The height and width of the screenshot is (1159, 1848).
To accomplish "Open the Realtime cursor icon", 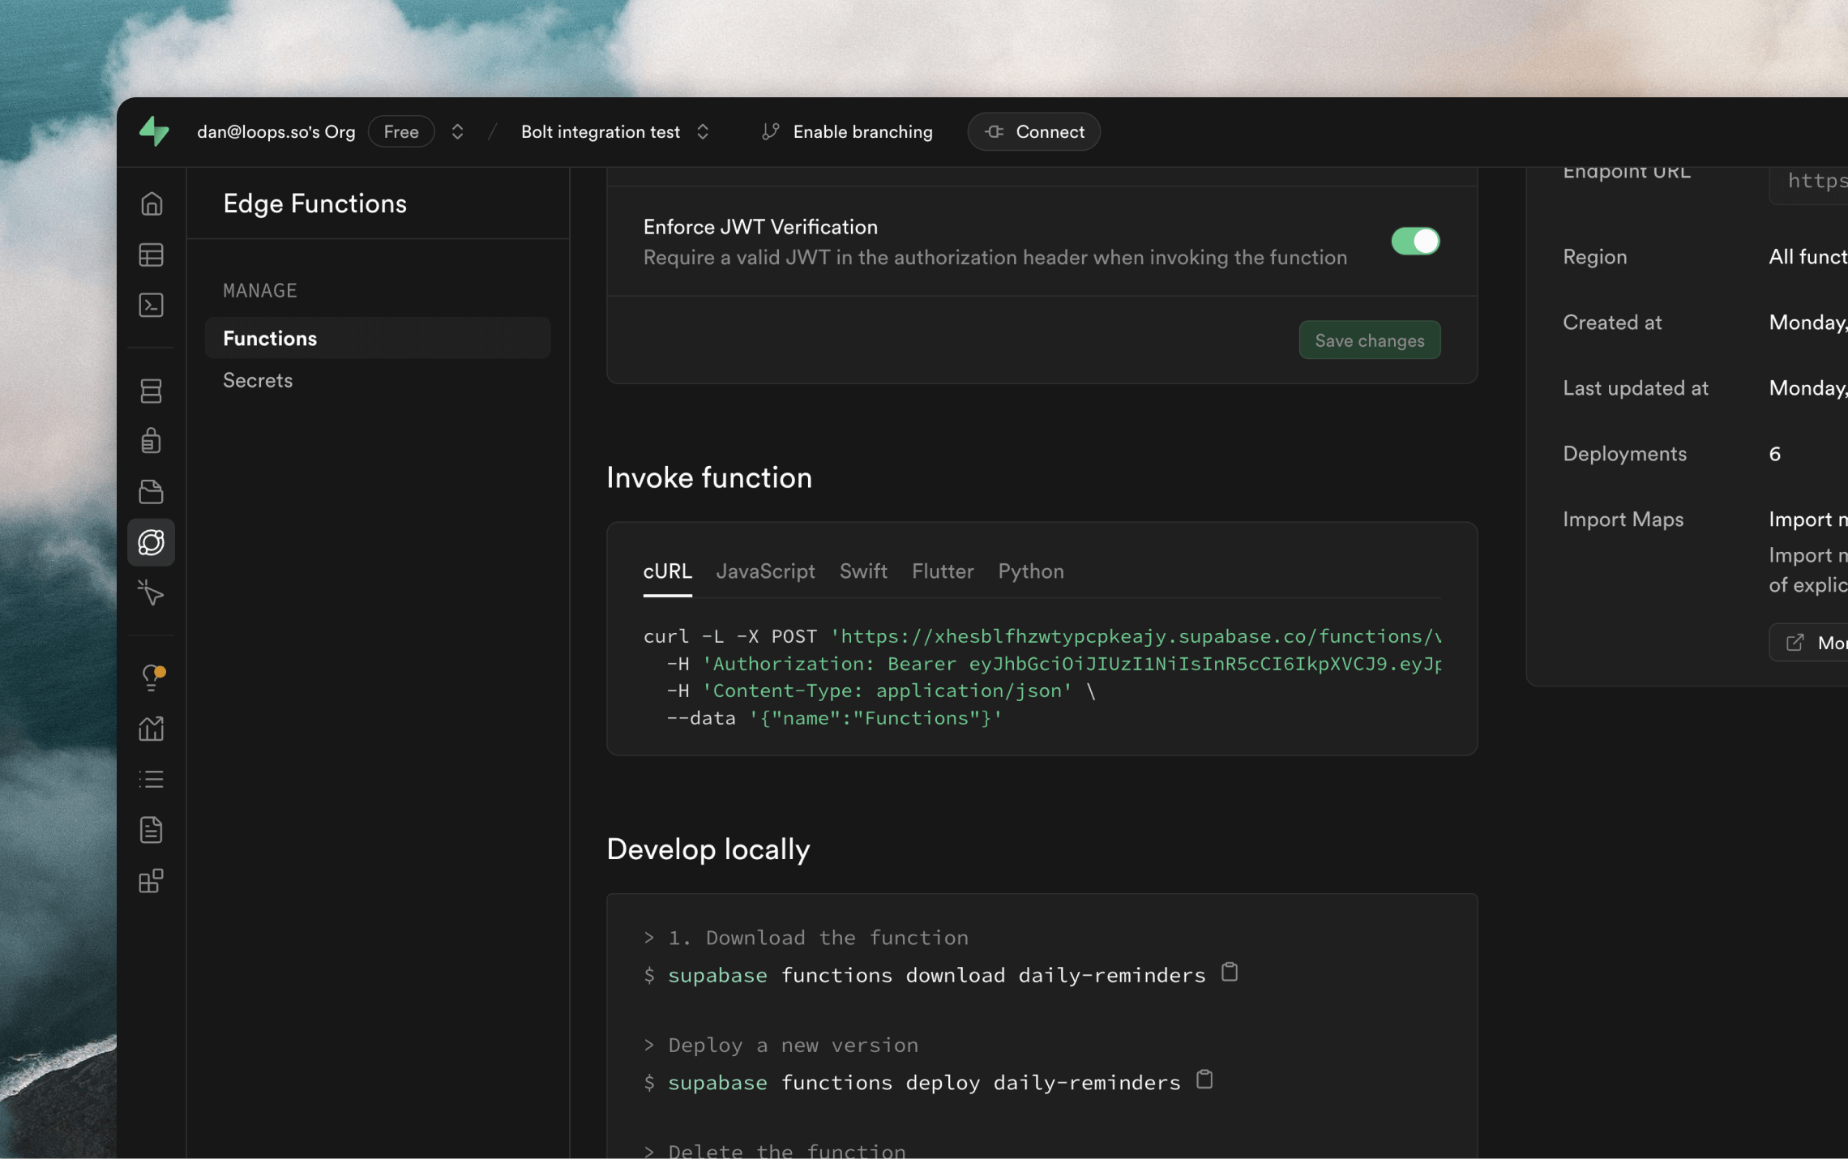I will [152, 592].
